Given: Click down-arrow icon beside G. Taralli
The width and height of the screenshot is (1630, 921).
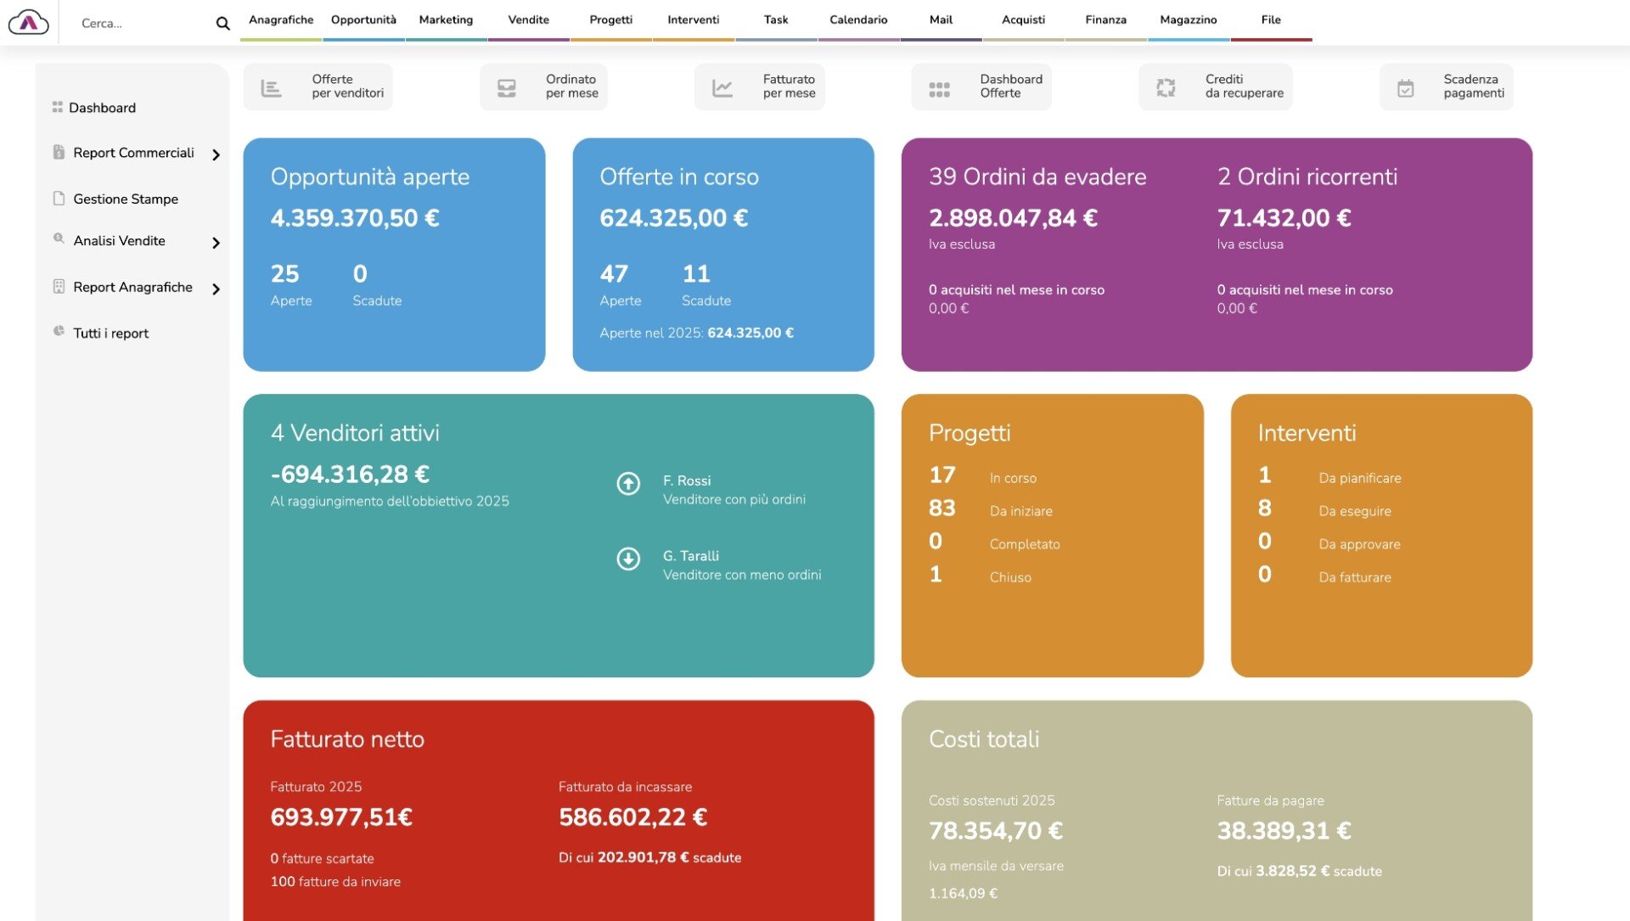Looking at the screenshot, I should coord(628,559).
